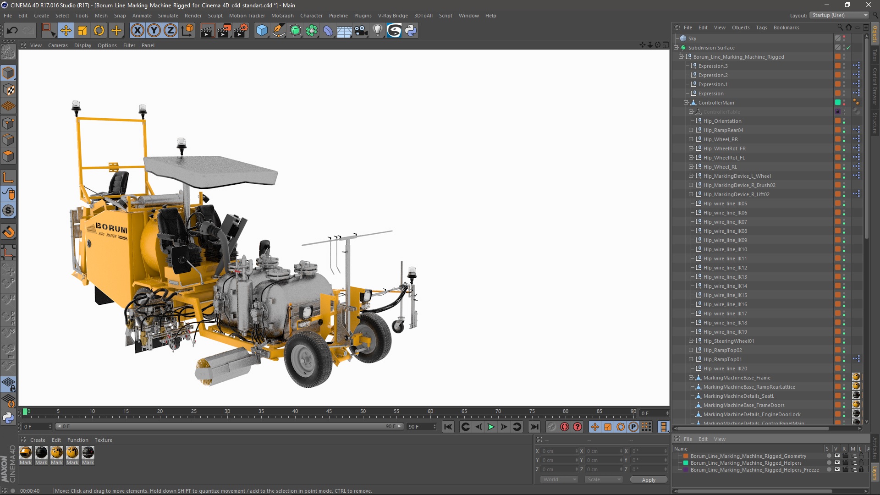The height and width of the screenshot is (495, 880).
Task: Select the Rotate tool icon
Action: 99,31
